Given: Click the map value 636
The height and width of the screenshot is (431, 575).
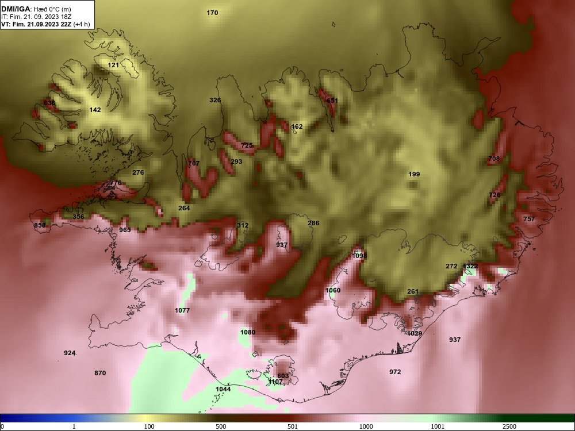Looking at the screenshot, I should tap(49, 103).
